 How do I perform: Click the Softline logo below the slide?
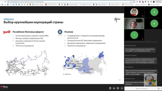[x=4, y=87]
